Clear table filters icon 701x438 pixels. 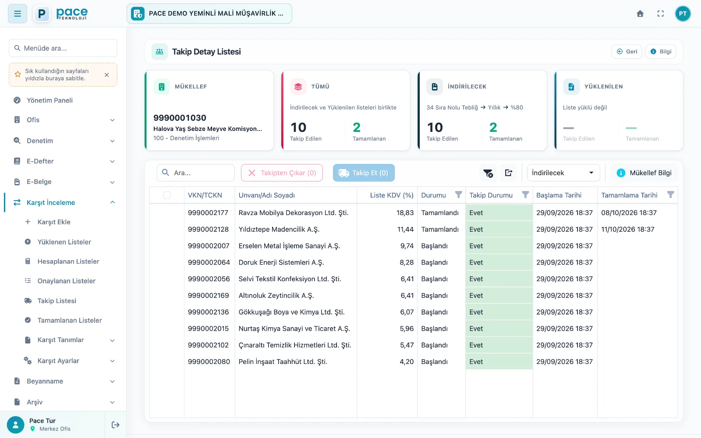pos(488,173)
